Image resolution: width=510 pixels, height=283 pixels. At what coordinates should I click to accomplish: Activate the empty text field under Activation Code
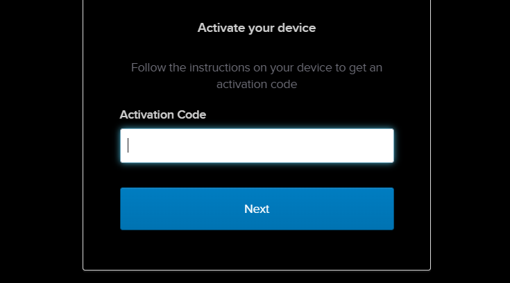click(x=257, y=146)
